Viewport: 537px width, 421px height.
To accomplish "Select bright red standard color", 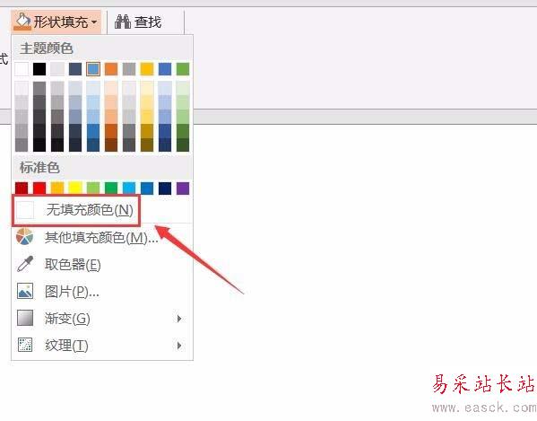I will click(39, 189).
